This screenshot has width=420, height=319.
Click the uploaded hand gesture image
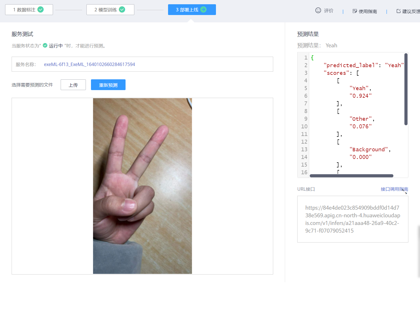click(143, 186)
